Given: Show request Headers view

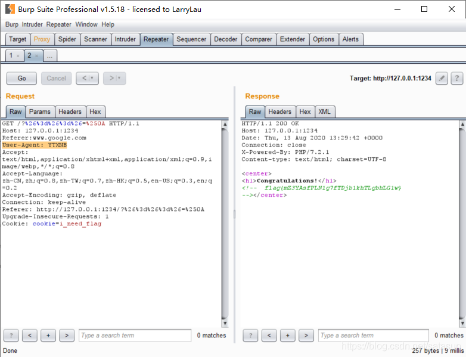Looking at the screenshot, I should pos(70,112).
